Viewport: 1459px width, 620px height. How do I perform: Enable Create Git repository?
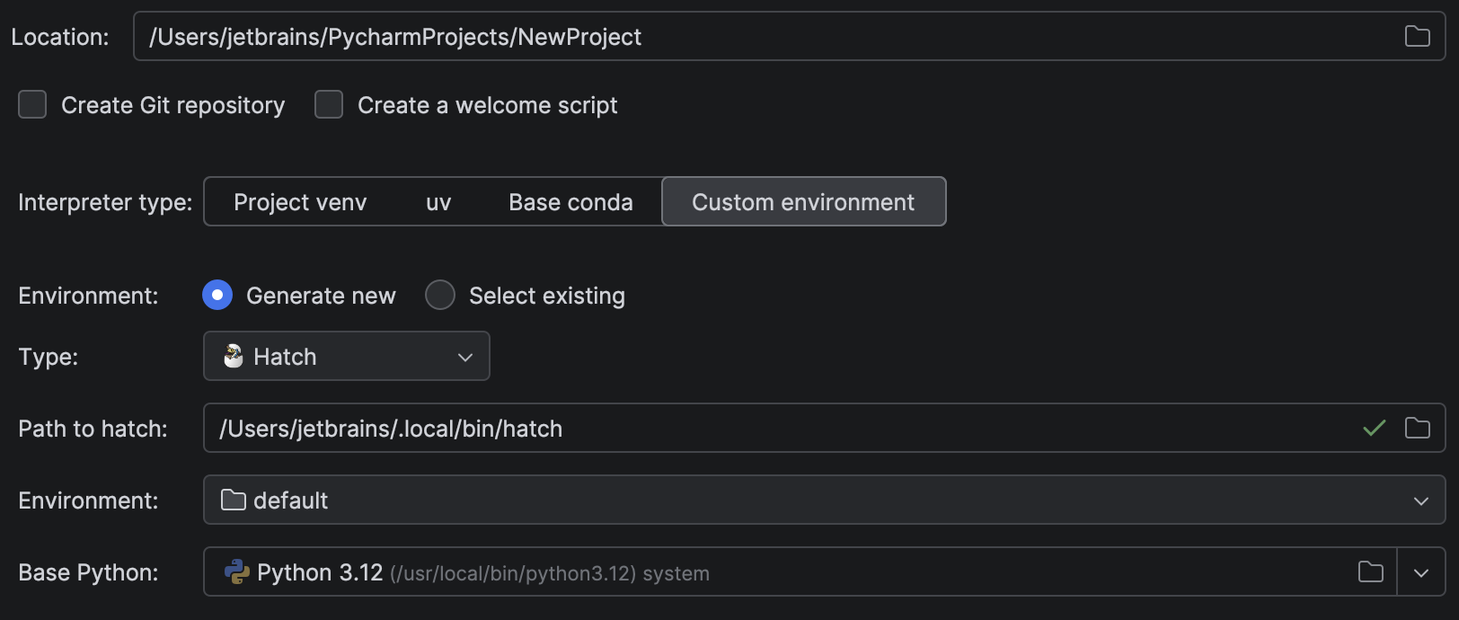coord(32,104)
